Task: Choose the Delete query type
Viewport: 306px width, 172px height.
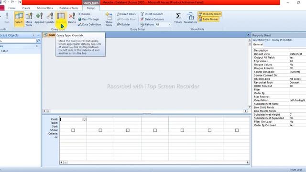Action: [x=72, y=18]
